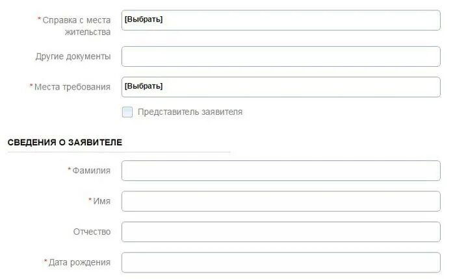The image size is (455, 279).
Task: Click the Дата рождения label
Action: (x=79, y=262)
